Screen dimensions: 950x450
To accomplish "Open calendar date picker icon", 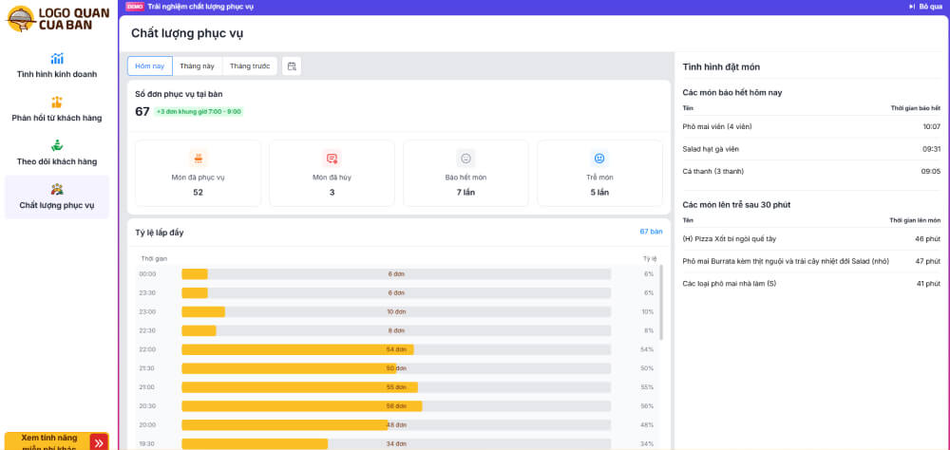I will [x=292, y=66].
